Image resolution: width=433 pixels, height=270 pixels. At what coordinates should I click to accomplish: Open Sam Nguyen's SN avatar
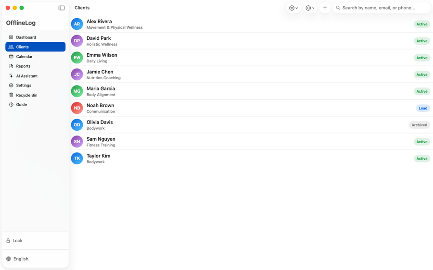tap(77, 142)
